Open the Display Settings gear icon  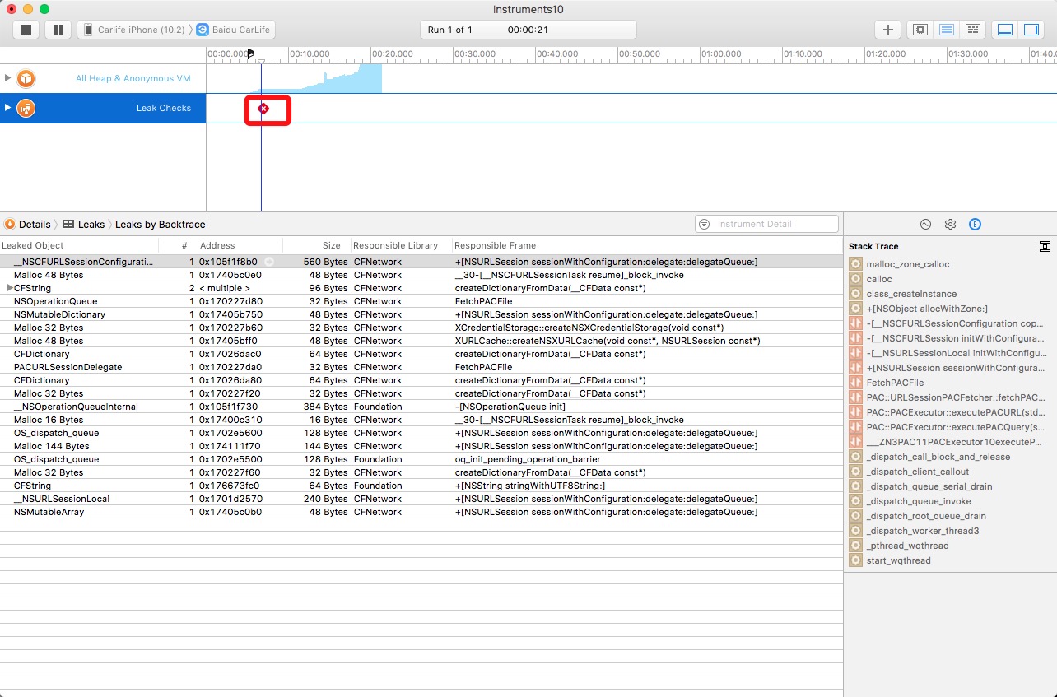tap(950, 225)
